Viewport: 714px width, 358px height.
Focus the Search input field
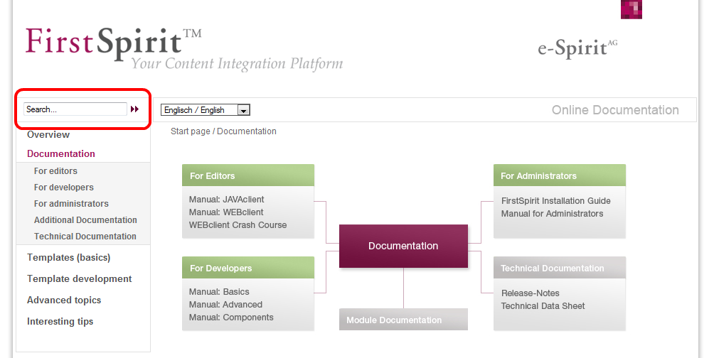75,109
